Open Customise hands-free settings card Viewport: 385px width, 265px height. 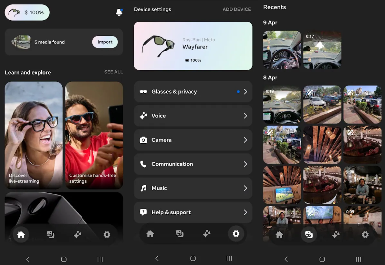tap(94, 135)
